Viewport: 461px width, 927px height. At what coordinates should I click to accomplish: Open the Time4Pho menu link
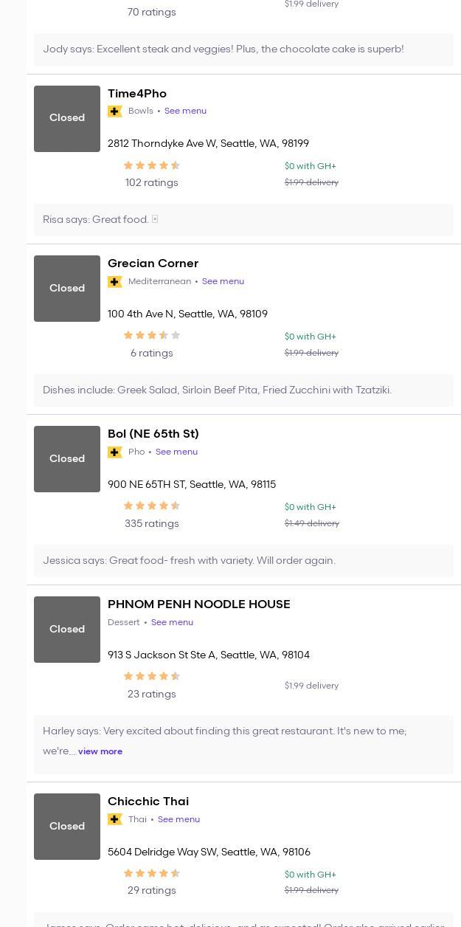pos(185,111)
